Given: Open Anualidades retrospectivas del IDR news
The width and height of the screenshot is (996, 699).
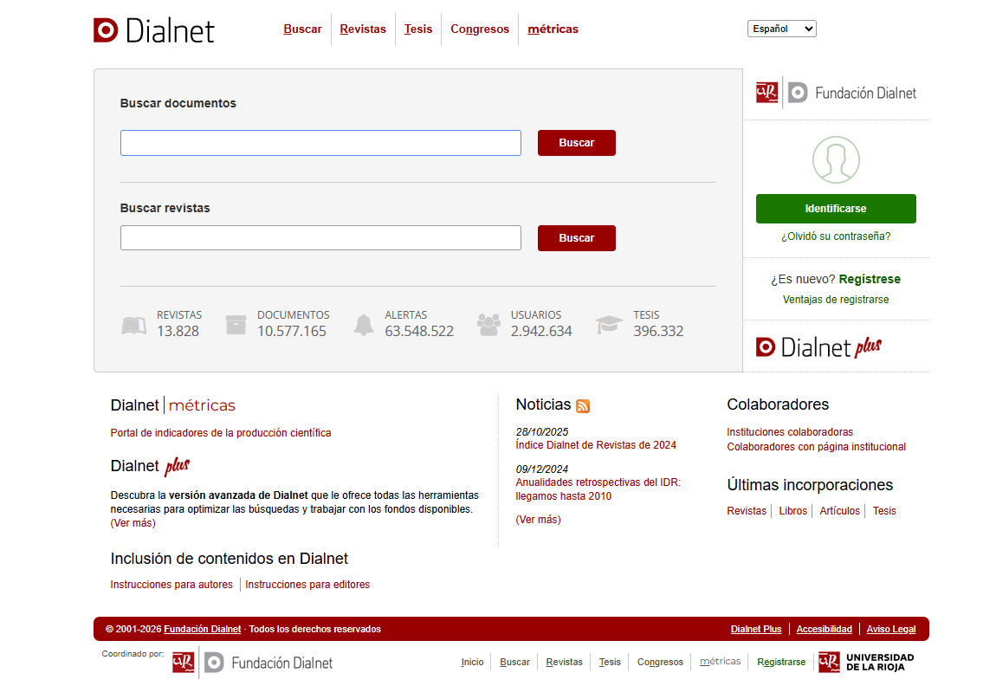Looking at the screenshot, I should point(598,489).
